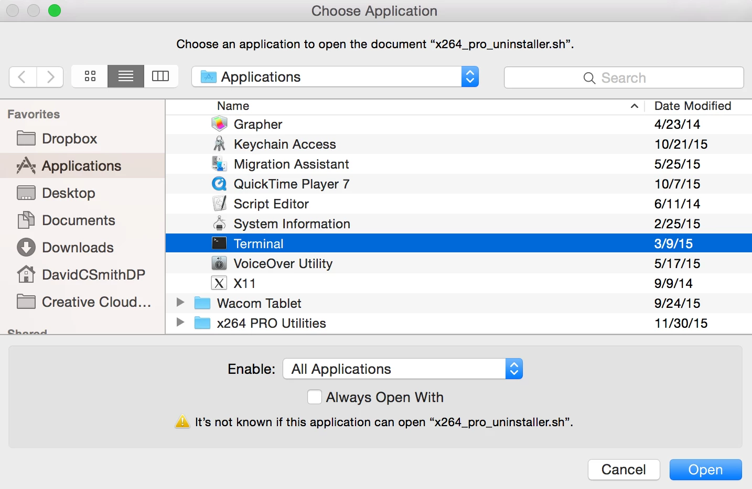Select Migration Assistant in the list
Image resolution: width=752 pixels, height=489 pixels.
click(291, 164)
